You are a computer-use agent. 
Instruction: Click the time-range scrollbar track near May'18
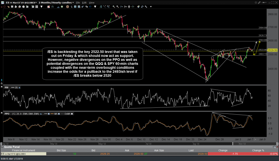102,144
